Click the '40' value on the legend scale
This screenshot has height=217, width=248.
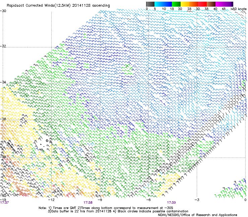pos(215,9)
